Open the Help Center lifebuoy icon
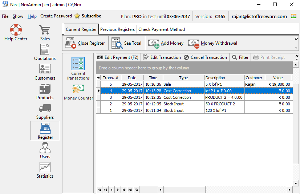Viewport: 300px width, 194px height. coord(16,33)
